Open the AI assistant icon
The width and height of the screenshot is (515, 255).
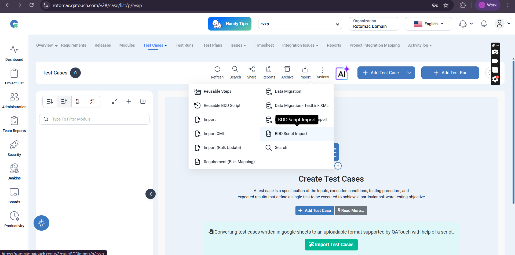coord(342,73)
